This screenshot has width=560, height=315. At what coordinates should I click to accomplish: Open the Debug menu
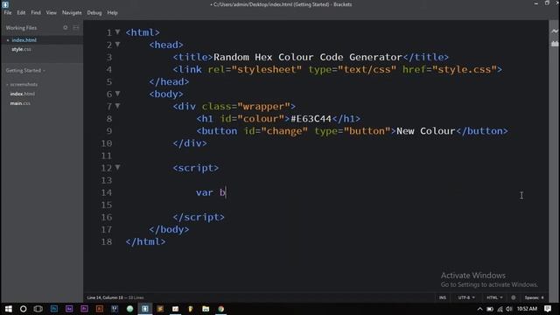point(94,12)
